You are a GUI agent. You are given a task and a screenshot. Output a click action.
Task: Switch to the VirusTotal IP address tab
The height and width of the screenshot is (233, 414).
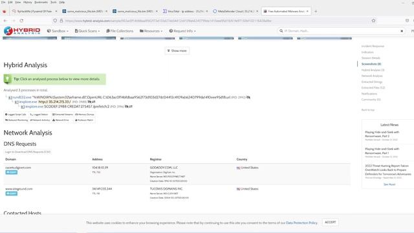pyautogui.click(x=185, y=12)
